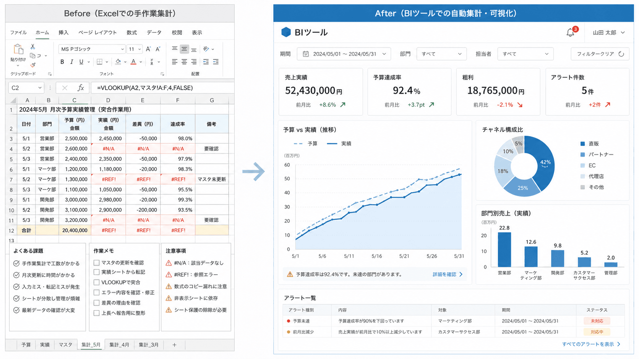
Task: Click the Select All corner of the sheet
Action: [x=13, y=100]
